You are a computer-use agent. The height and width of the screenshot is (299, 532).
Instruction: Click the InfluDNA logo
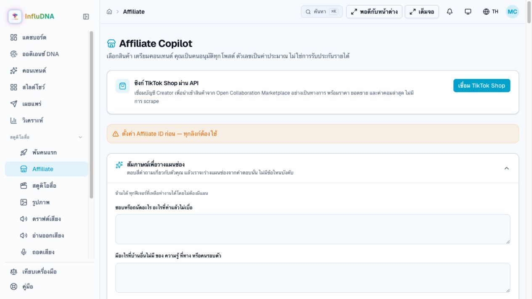[32, 16]
